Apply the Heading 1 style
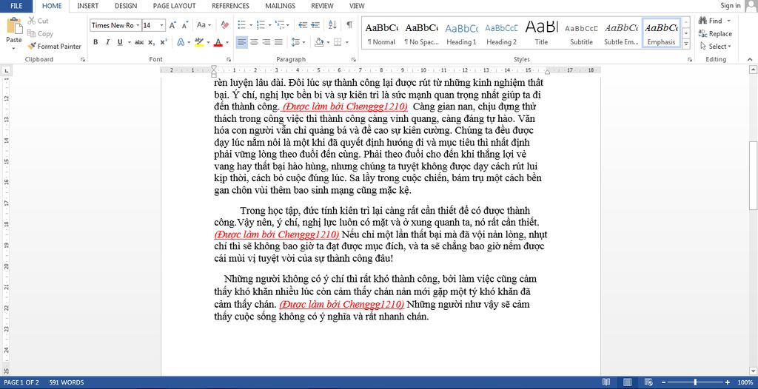The image size is (758, 389). tap(461, 33)
